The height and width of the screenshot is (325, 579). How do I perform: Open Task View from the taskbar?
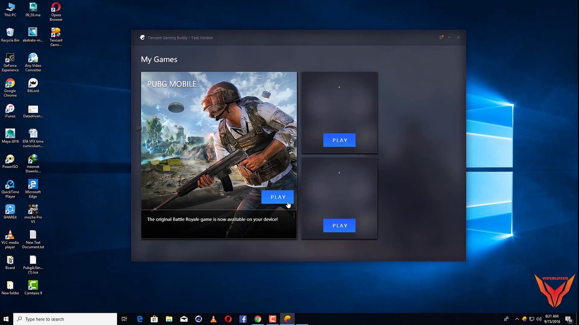(124, 319)
